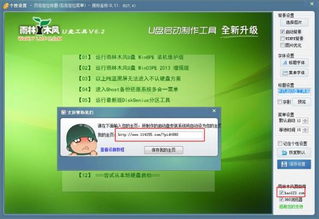Open 菜单字体 font settings
Screen dimensions: 319x219
click(x=294, y=73)
